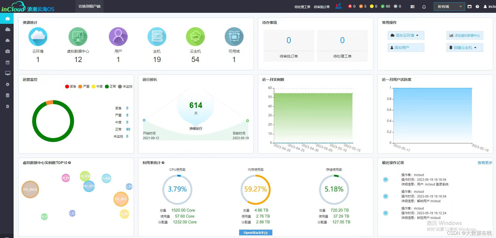Click the screen window icon in header
This screenshot has width=496, height=238.
[470, 7]
